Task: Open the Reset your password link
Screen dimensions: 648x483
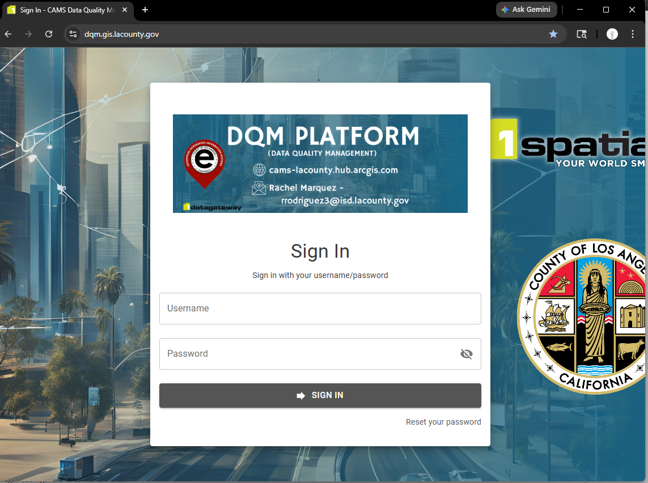Action: coord(443,422)
